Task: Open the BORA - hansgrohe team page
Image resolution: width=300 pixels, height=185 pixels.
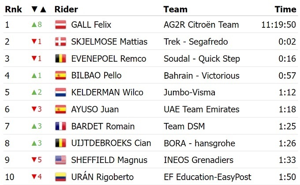Action: pyautogui.click(x=199, y=143)
